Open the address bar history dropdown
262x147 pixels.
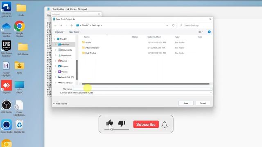pyautogui.click(x=167, y=25)
